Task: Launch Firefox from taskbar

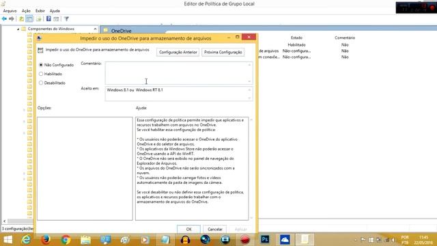Action: (x=46, y=240)
